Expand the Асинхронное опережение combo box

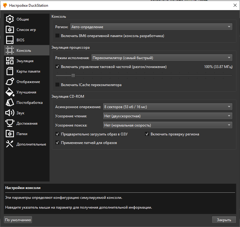pyautogui.click(x=168, y=107)
